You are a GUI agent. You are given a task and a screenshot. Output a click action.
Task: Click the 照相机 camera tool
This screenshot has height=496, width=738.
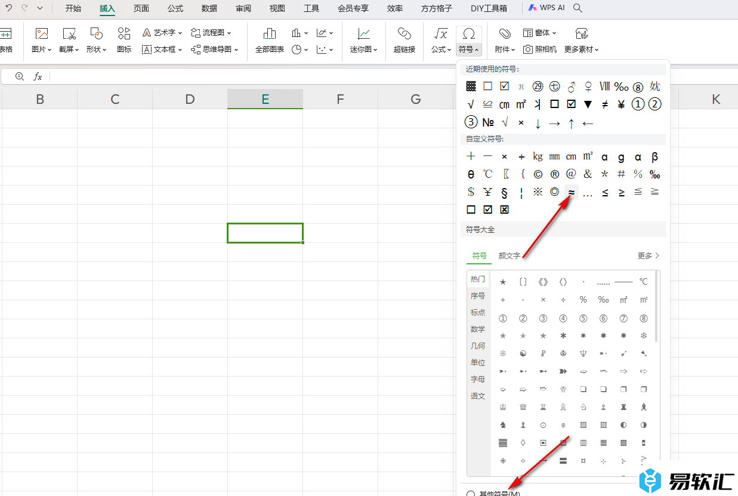[x=540, y=50]
